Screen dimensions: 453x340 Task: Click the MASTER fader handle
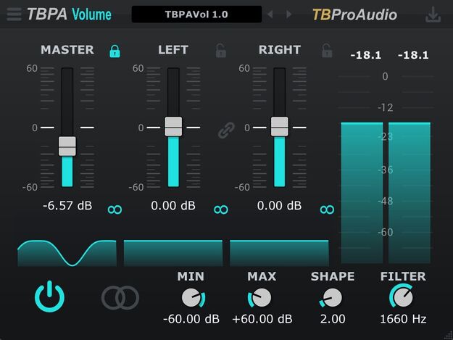click(x=67, y=146)
